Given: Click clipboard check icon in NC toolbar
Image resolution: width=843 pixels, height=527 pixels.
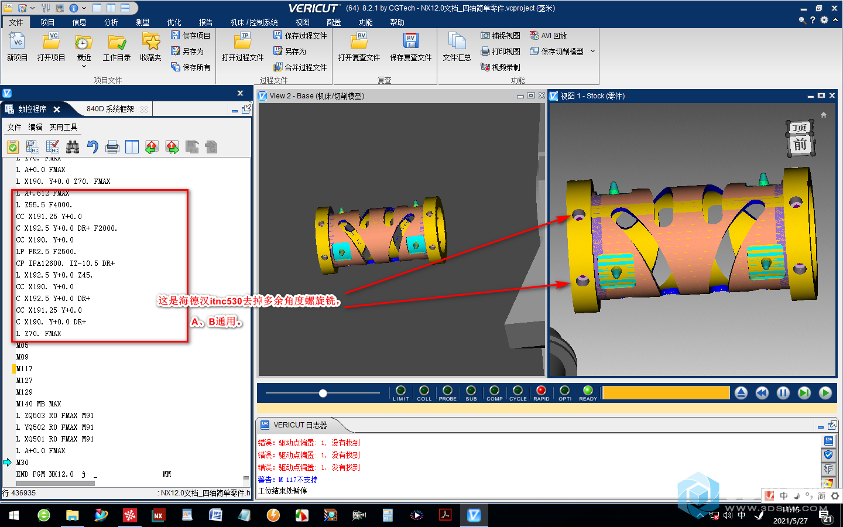Looking at the screenshot, I should click(13, 147).
